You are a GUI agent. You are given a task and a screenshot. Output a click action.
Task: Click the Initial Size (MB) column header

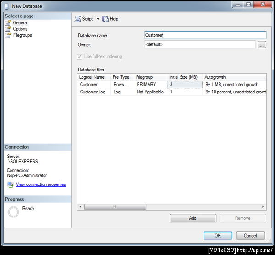point(185,77)
